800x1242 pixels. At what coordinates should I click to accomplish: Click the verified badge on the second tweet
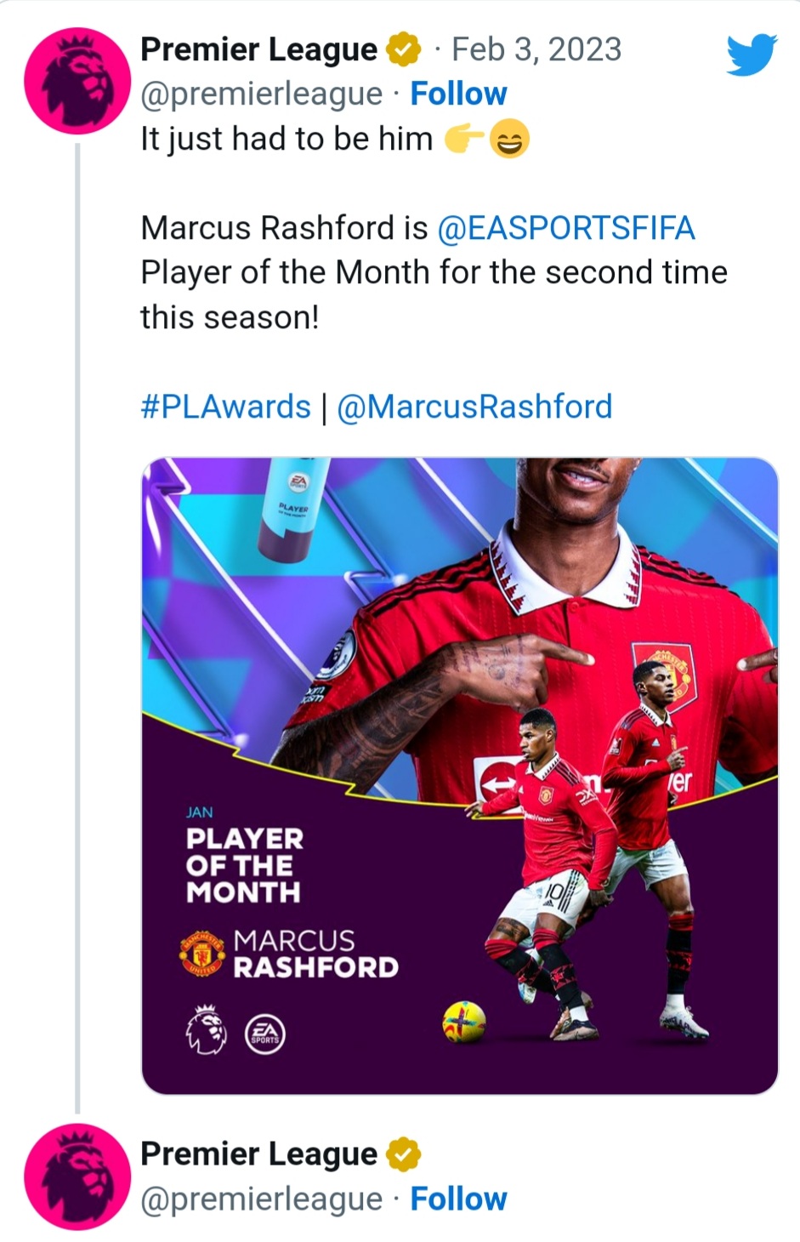[x=404, y=1154]
